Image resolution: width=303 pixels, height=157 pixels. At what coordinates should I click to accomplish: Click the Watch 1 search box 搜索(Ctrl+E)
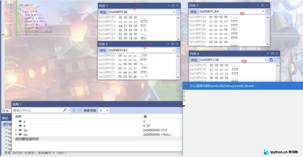pyautogui.click(x=37, y=110)
